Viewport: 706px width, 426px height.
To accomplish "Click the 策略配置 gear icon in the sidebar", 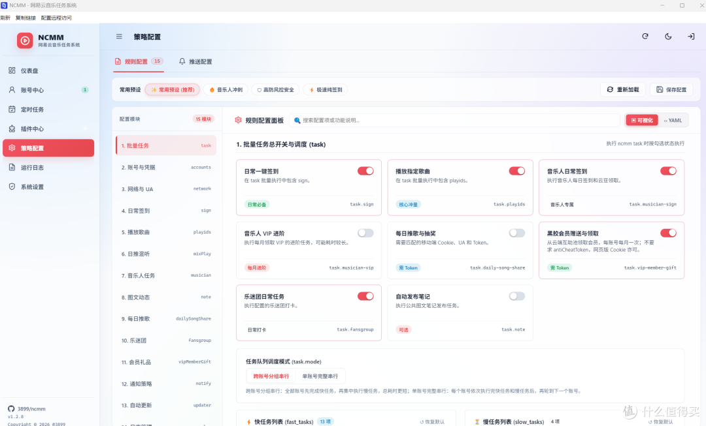I will point(12,148).
